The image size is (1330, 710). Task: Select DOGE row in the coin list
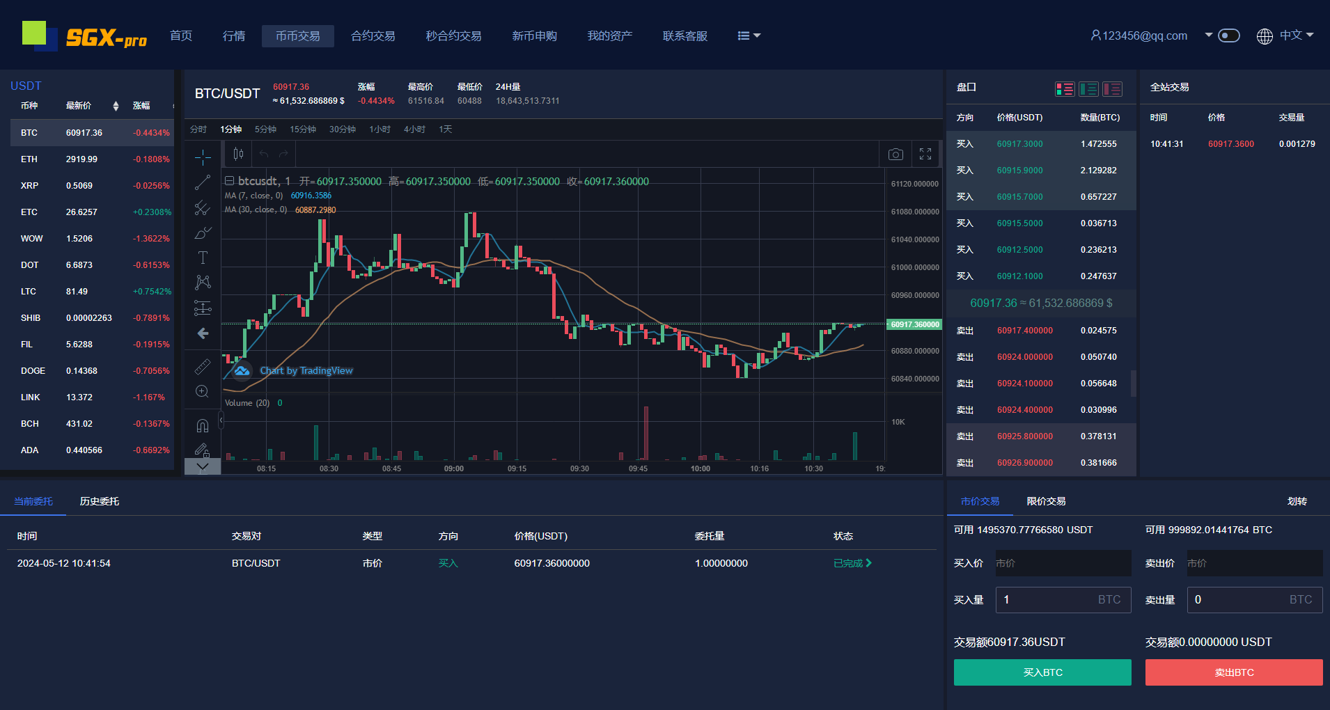(x=92, y=371)
